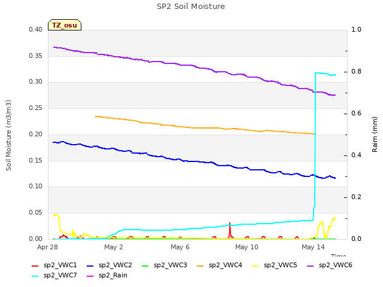Click the green sp2_VWC3 legend swatch

(x=145, y=266)
